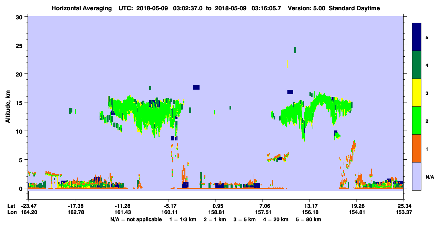The height and width of the screenshot is (229, 448).
Task: Click the legend text '4 = 20 km'
Action: point(276,219)
